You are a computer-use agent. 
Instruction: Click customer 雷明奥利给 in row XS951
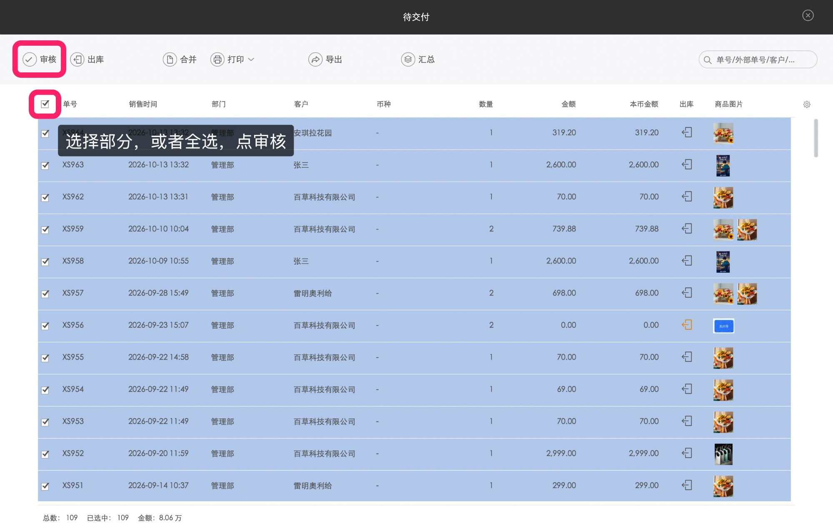[313, 485]
